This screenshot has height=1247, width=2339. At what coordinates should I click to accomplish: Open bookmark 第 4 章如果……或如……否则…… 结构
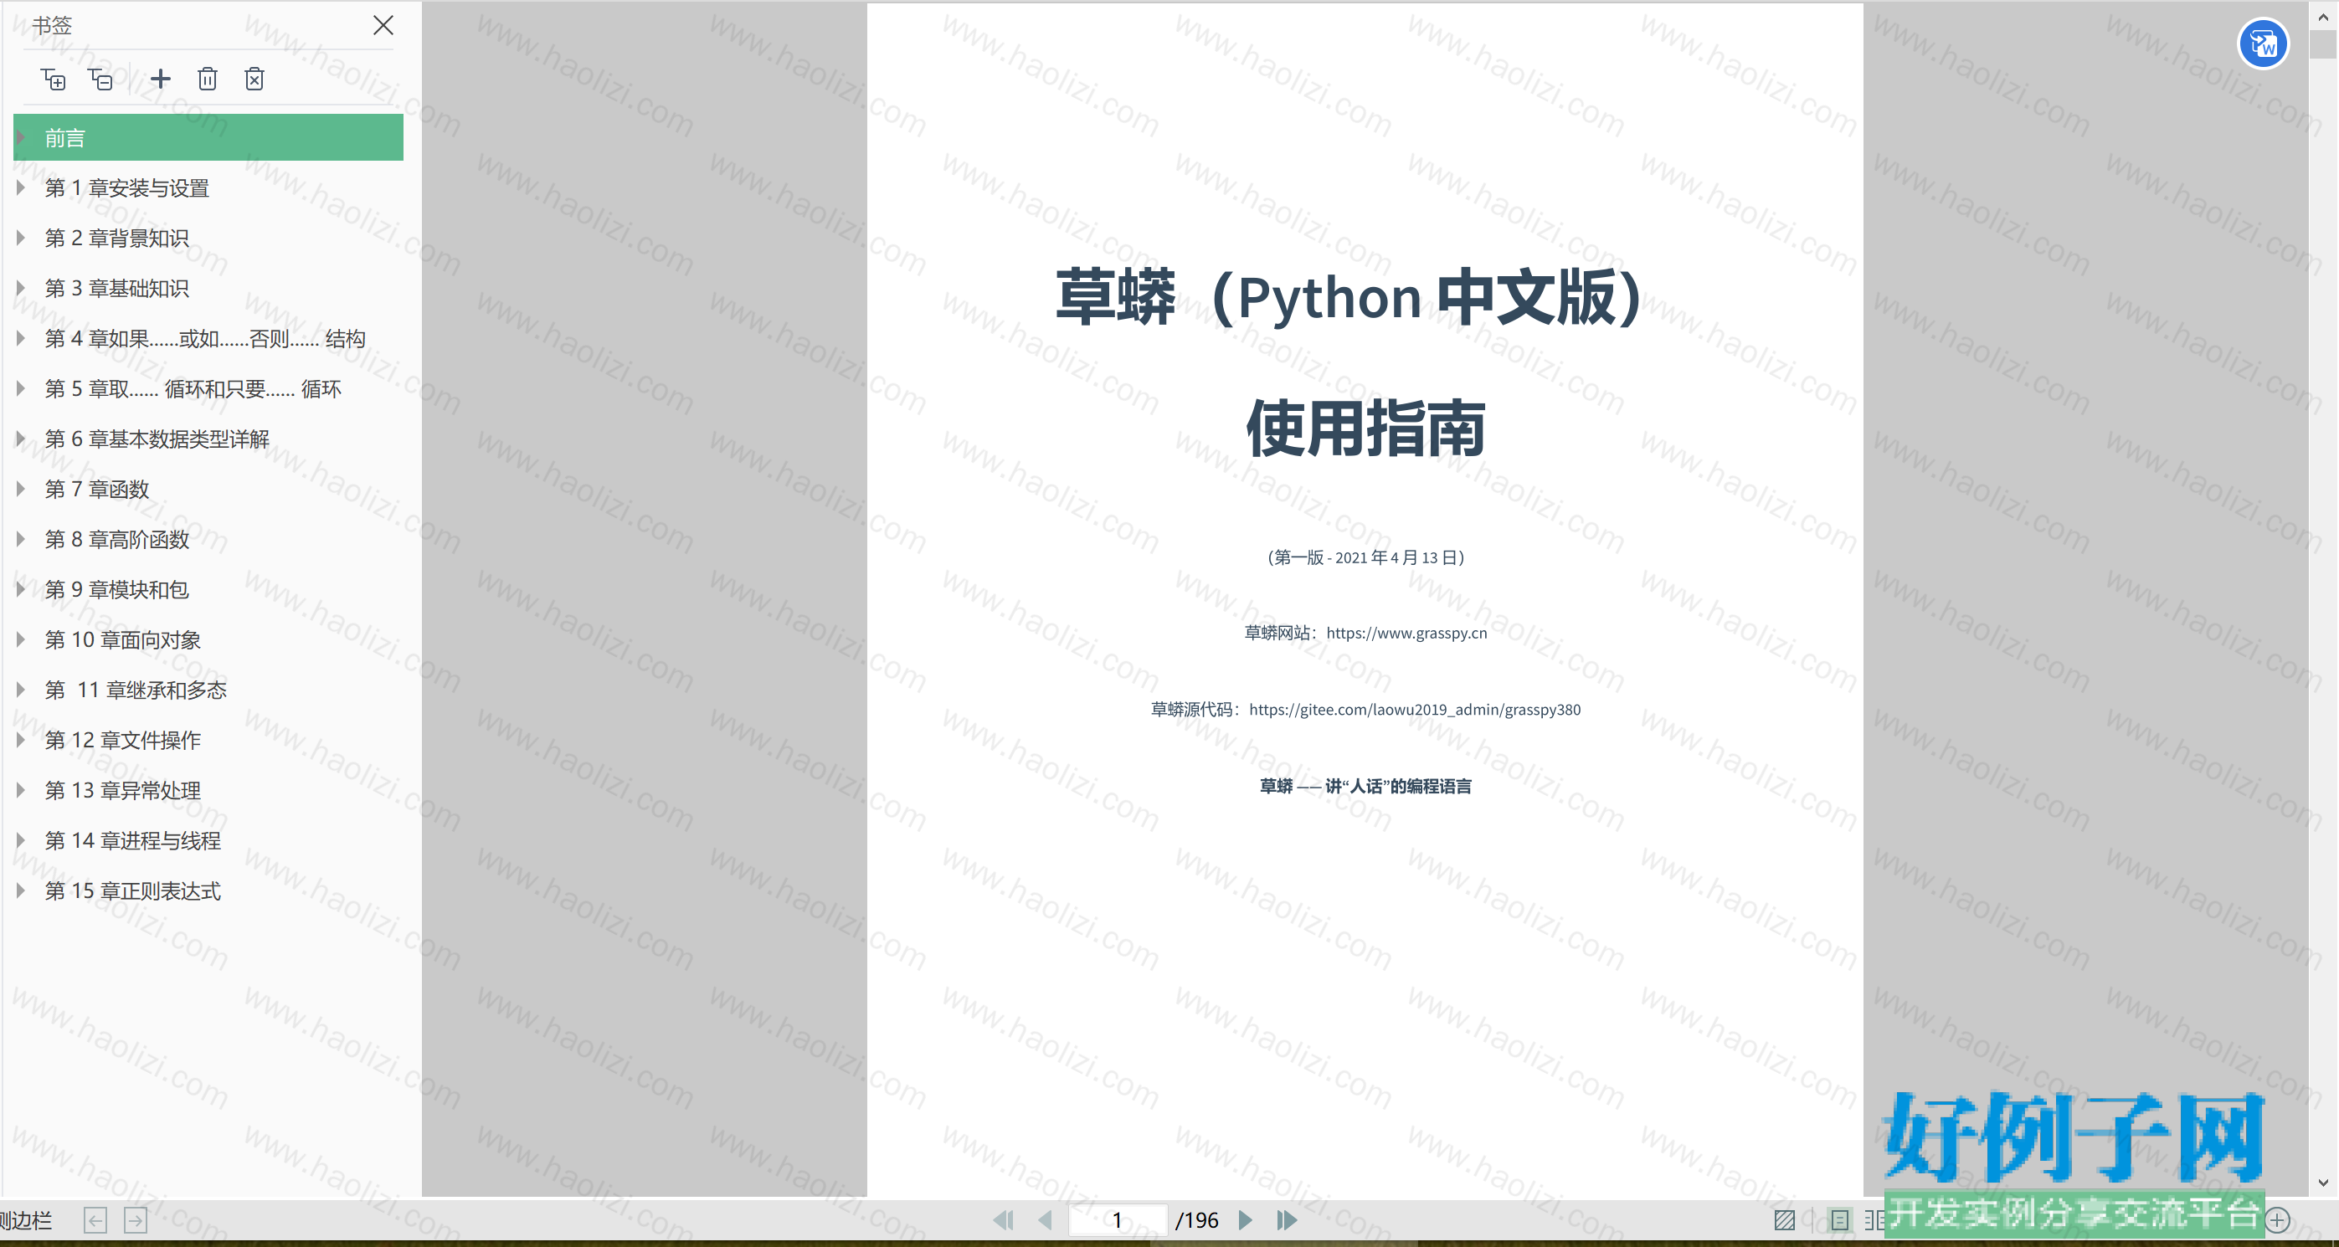[205, 338]
